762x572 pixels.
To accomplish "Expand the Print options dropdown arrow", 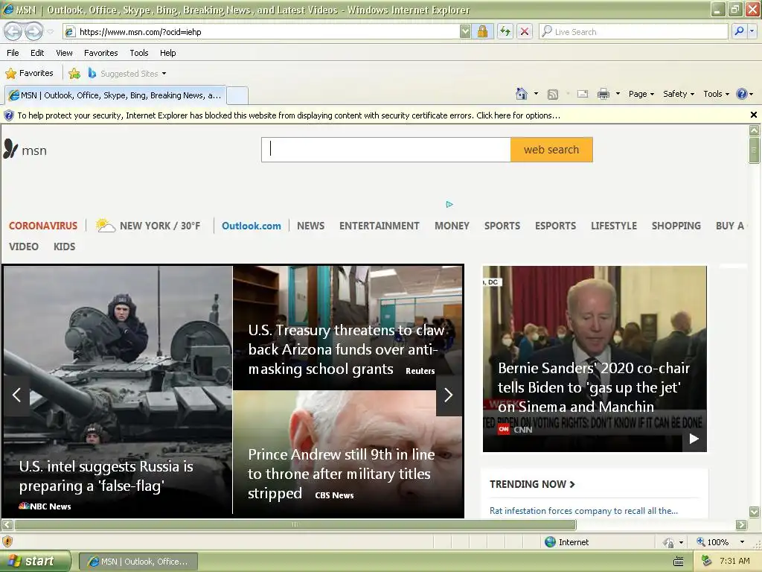I will tap(618, 94).
